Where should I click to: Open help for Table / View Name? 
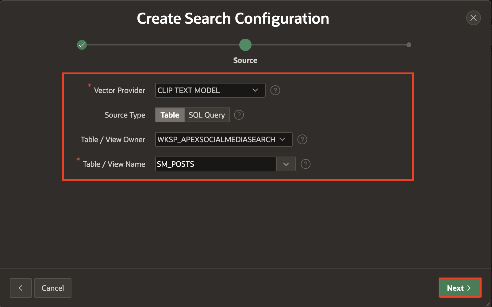click(x=306, y=164)
